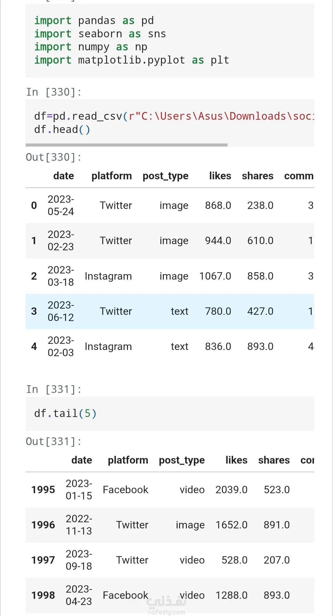Click the Instagram cell in row 2
This screenshot has height=616, width=333.
(x=108, y=276)
